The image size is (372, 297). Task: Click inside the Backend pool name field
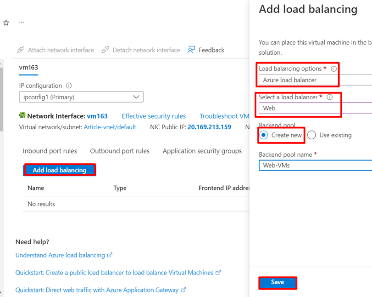pyautogui.click(x=312, y=166)
